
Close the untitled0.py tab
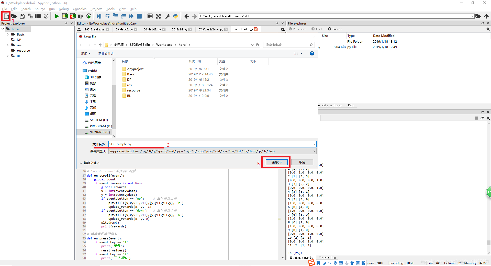click(256, 29)
